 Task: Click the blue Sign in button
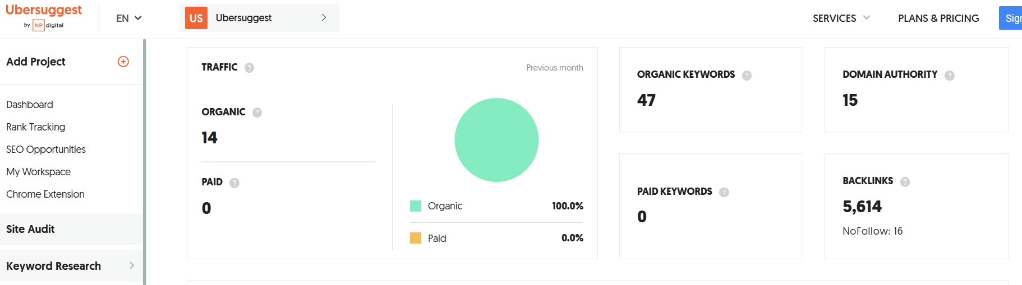tap(1010, 18)
